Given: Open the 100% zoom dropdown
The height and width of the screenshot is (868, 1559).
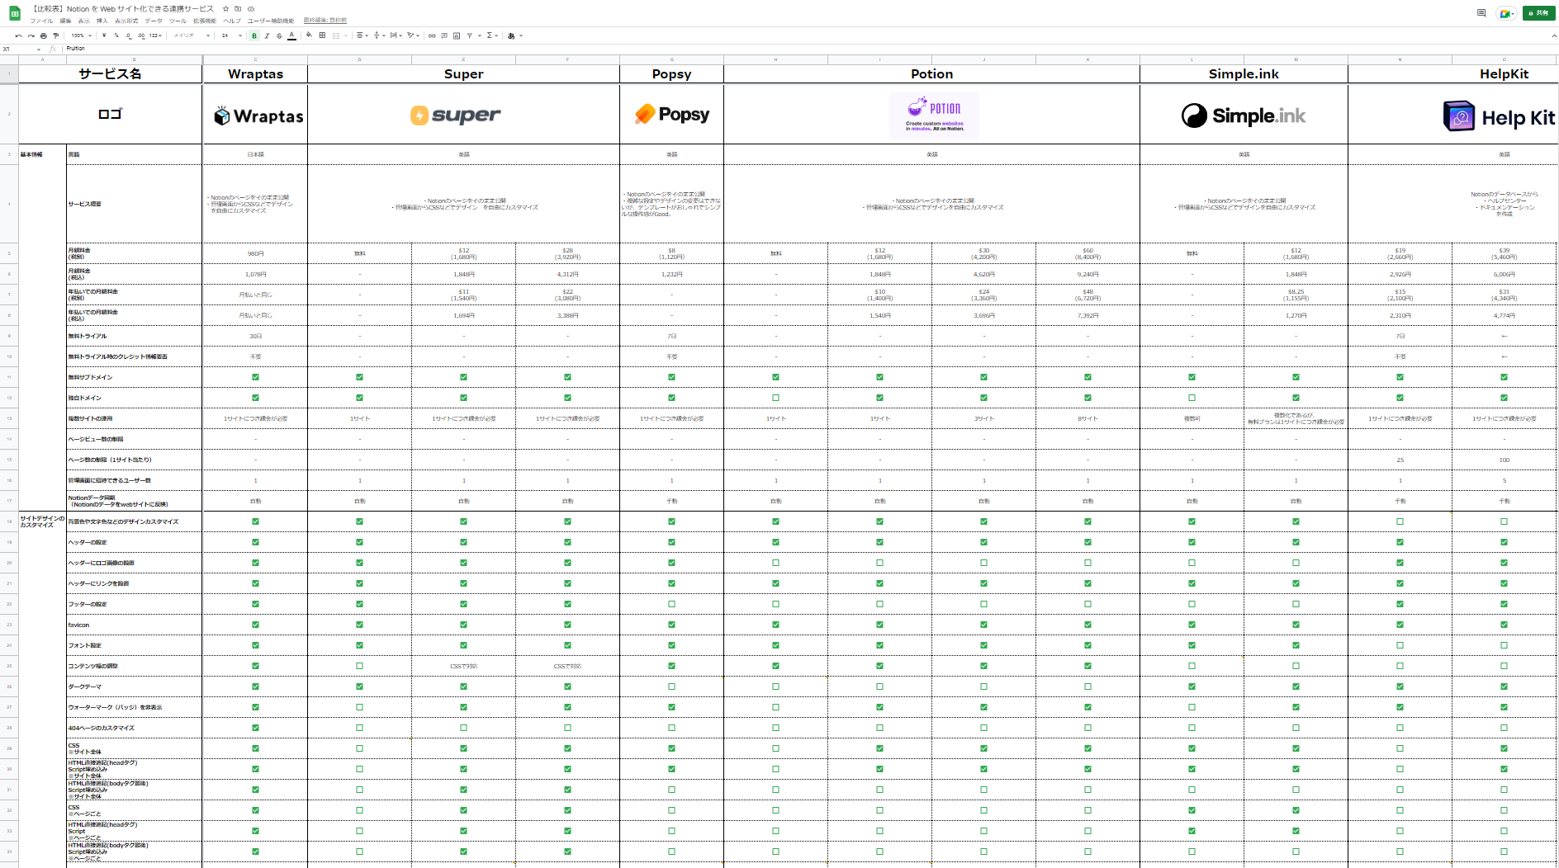Looking at the screenshot, I should (81, 35).
